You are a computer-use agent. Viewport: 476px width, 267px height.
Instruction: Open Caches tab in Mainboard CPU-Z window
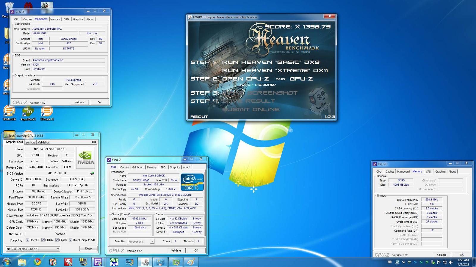click(x=28, y=19)
